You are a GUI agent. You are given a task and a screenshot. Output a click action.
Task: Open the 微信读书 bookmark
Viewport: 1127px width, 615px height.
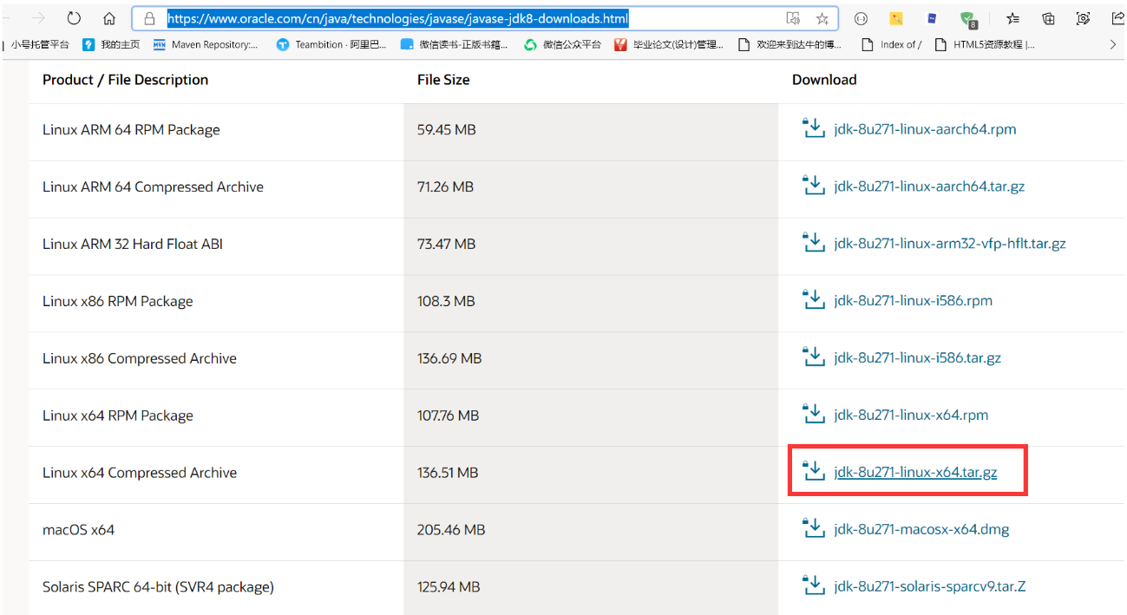(x=455, y=45)
